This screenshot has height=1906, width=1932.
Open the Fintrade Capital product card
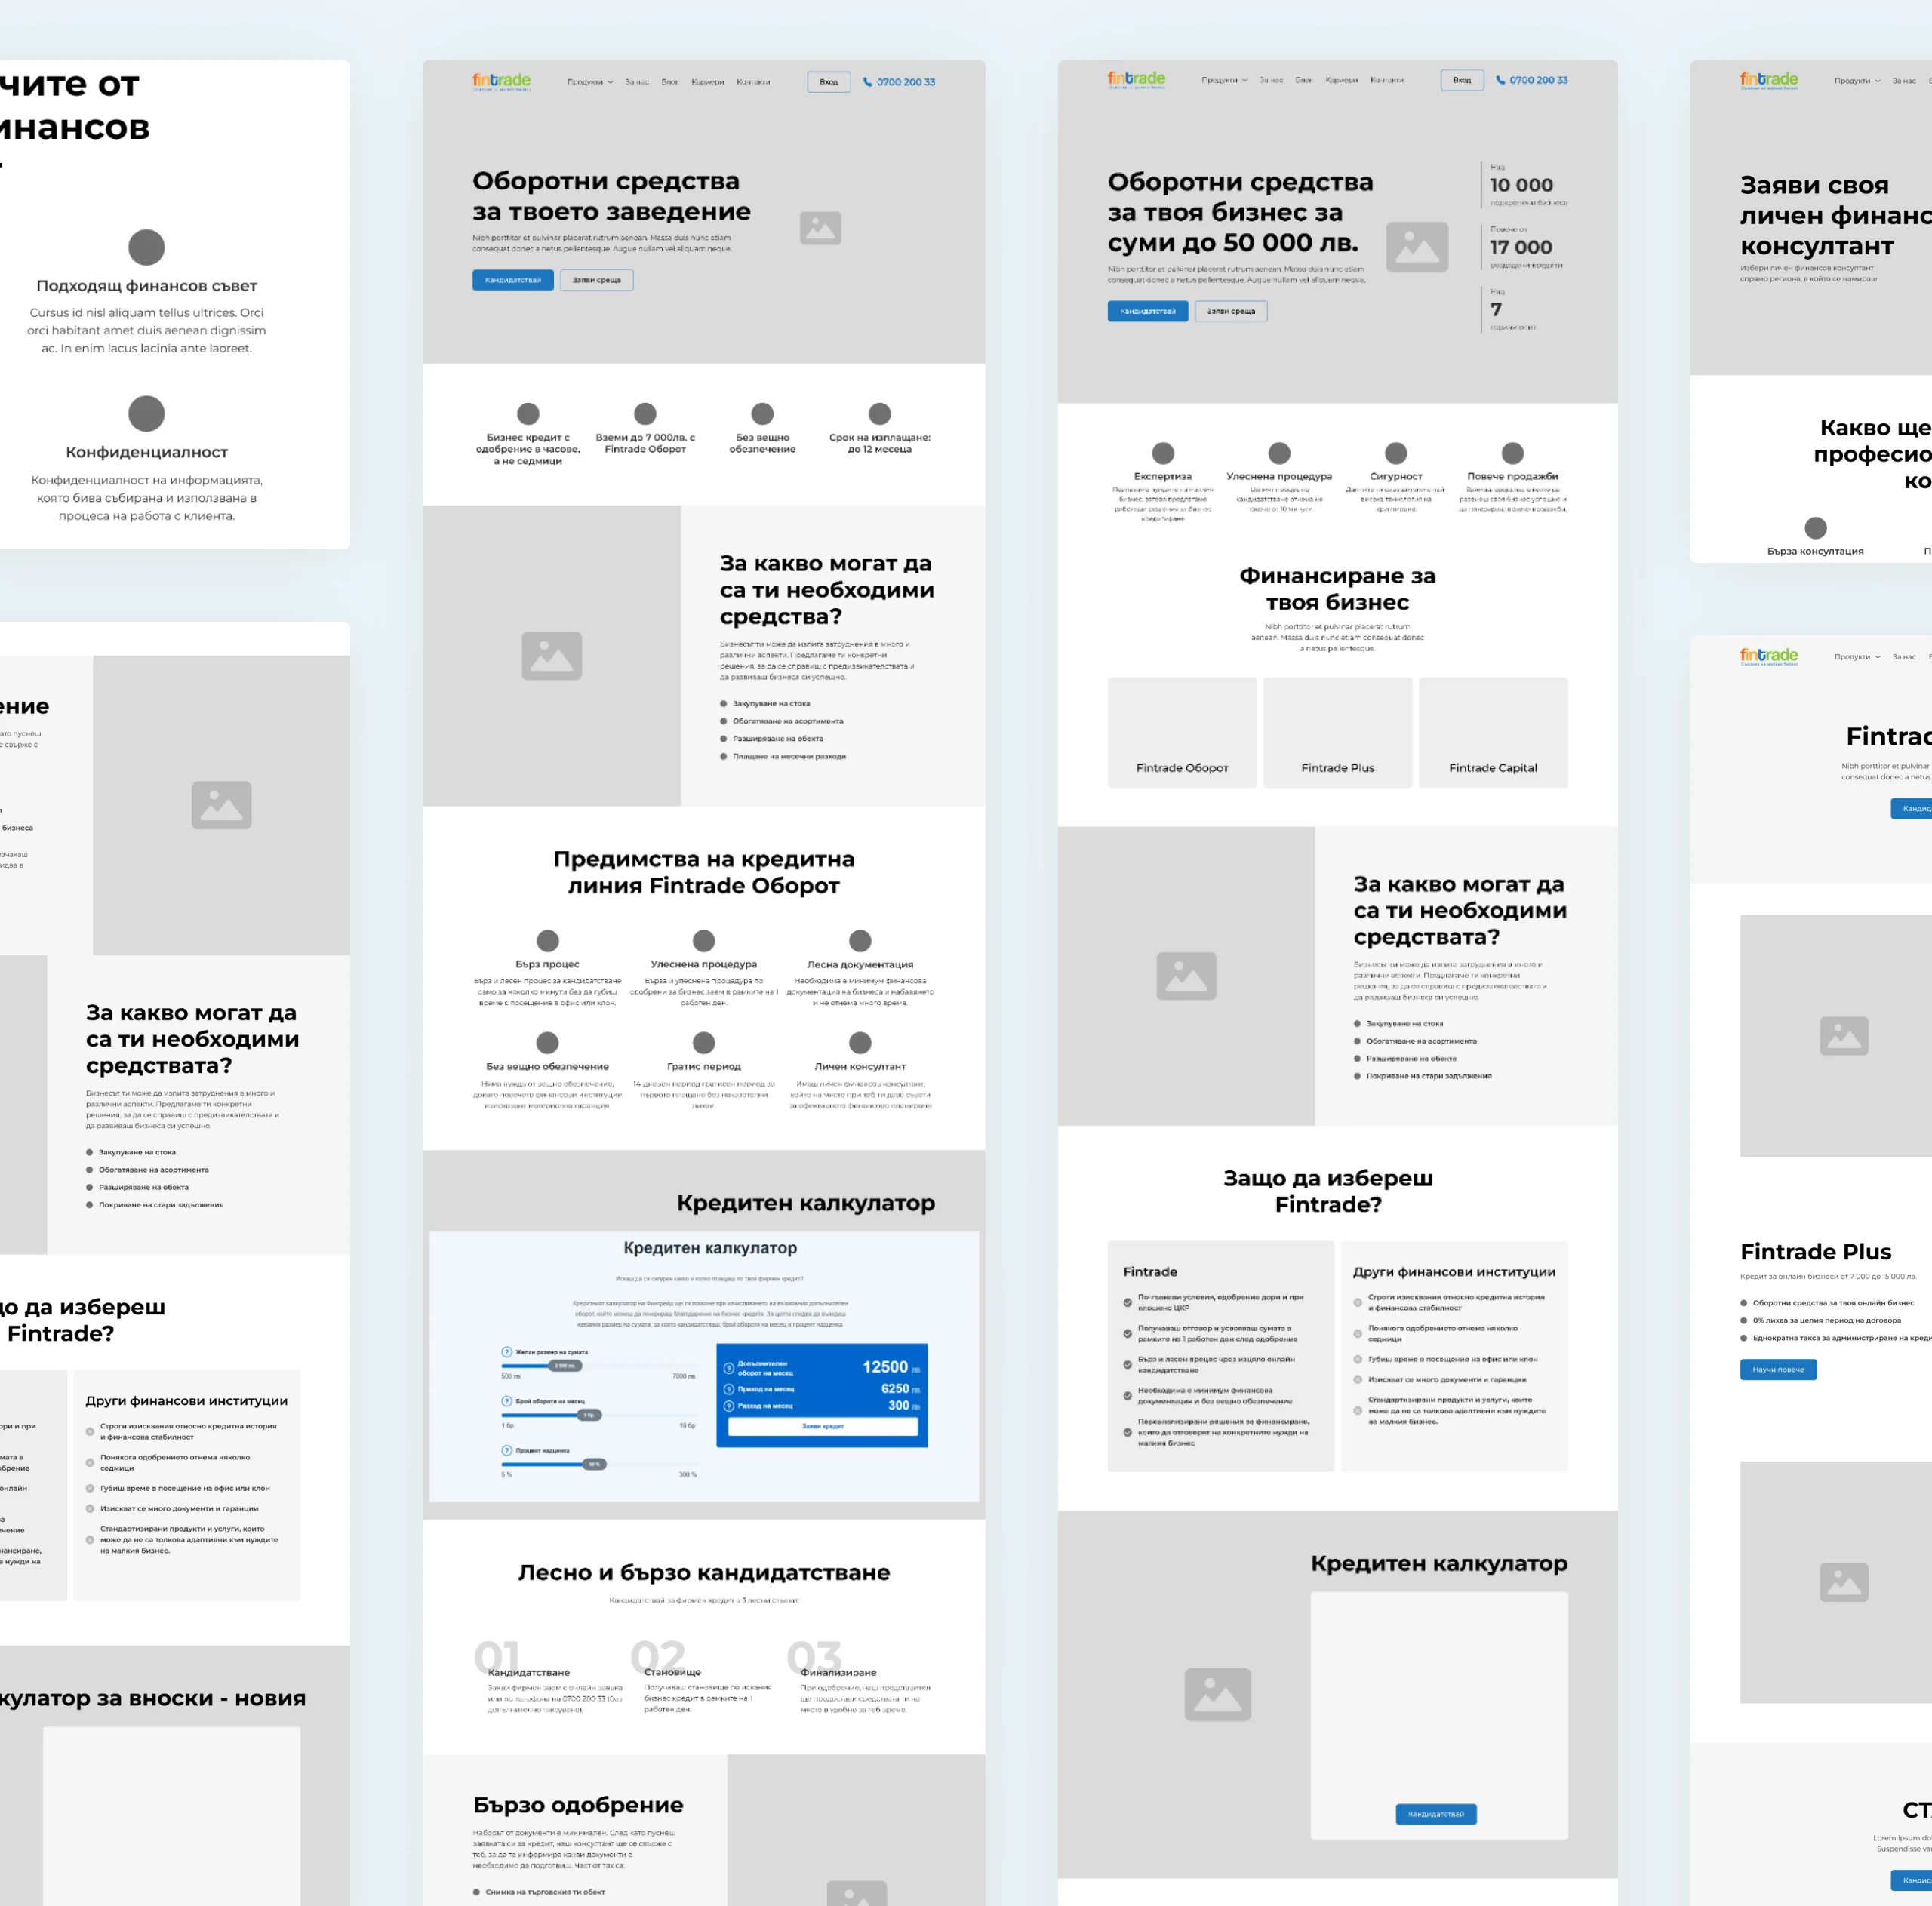coord(1493,732)
